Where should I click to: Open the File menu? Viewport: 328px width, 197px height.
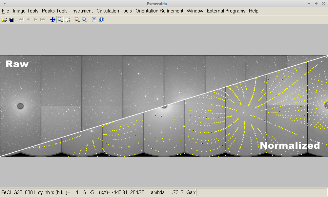tap(6, 11)
